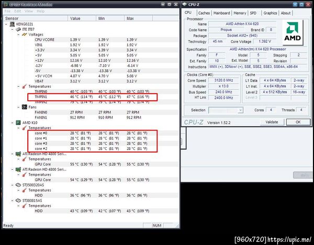Switch to the Caches tab
This screenshot has width=314, height=245.
click(204, 13)
